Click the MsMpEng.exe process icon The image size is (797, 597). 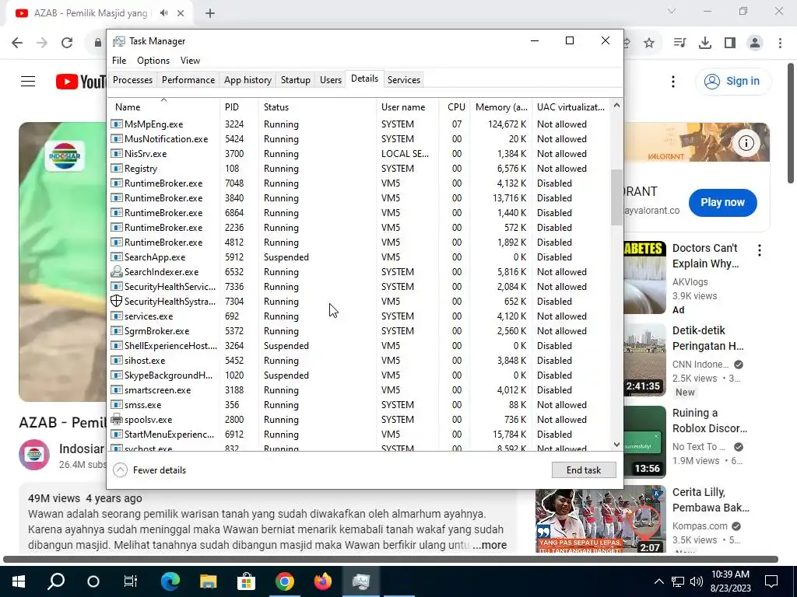[x=117, y=124]
